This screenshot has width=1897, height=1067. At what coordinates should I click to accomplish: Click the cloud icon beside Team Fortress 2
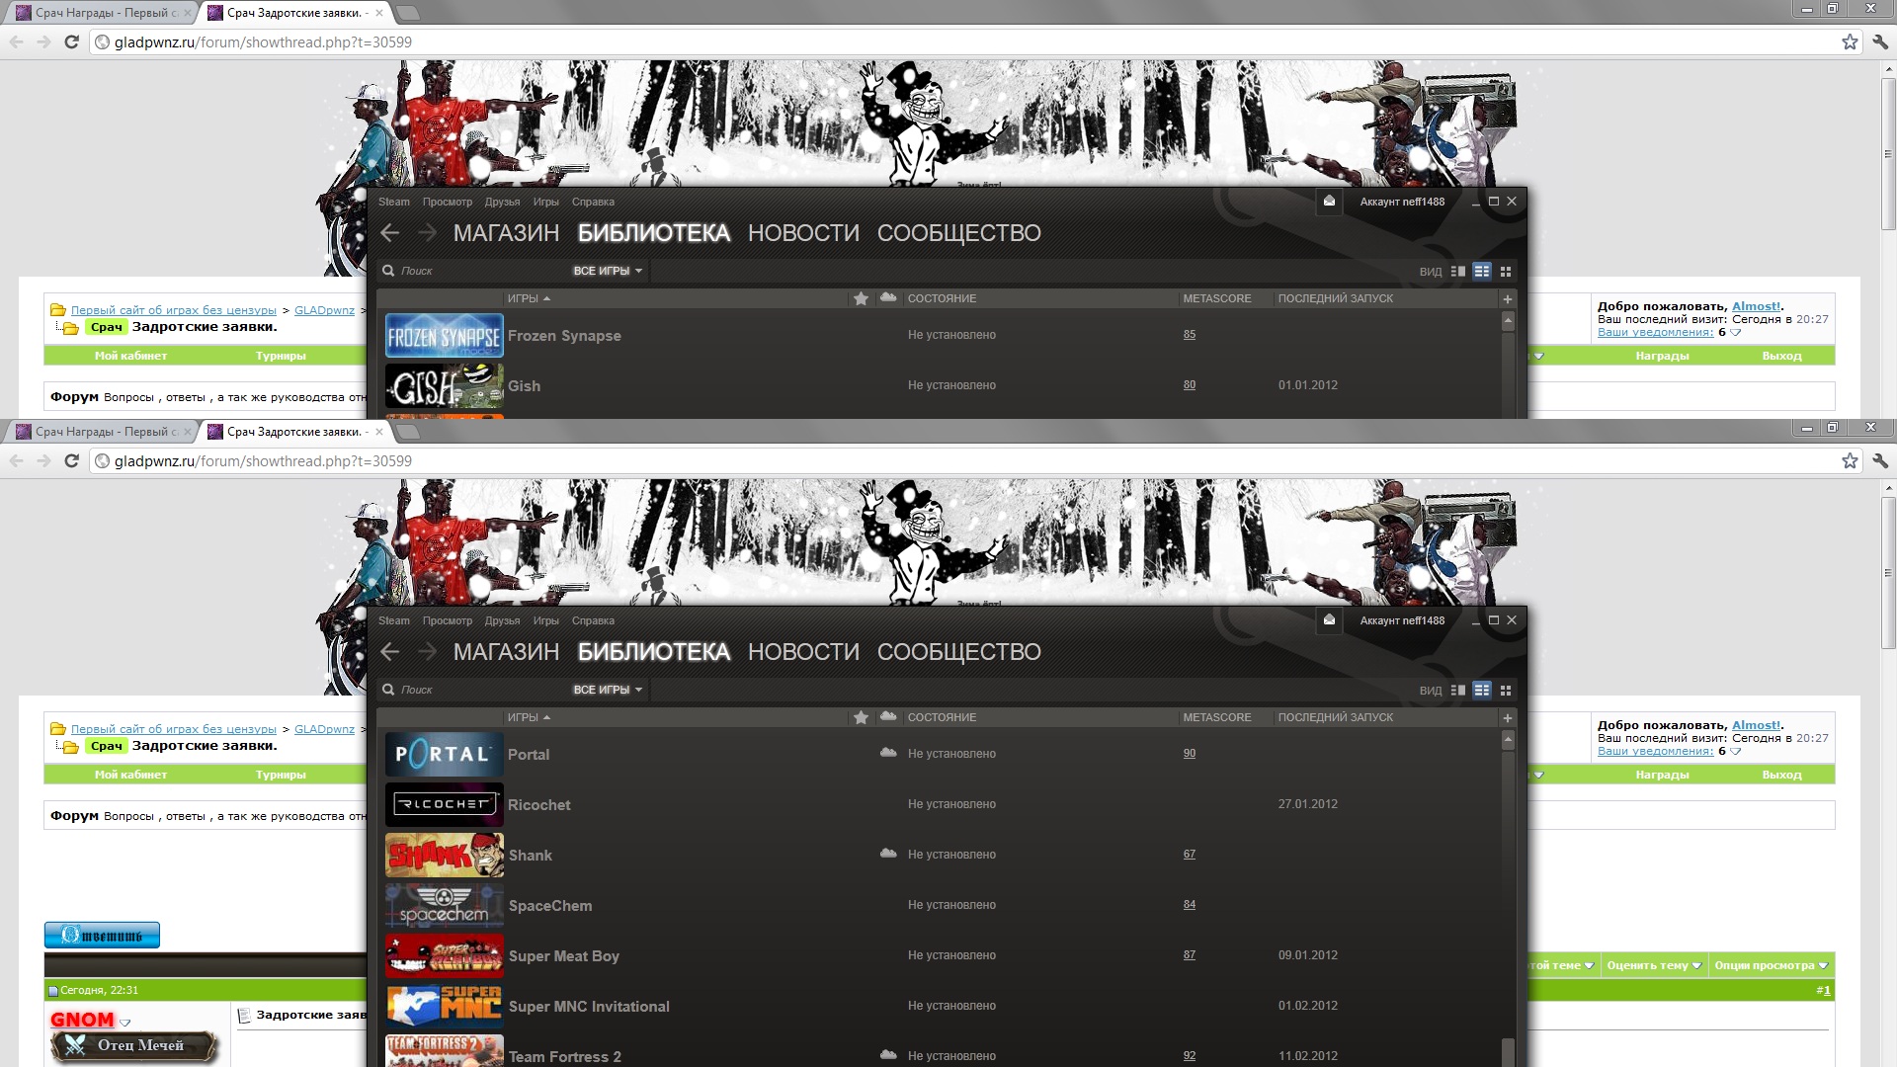(888, 1055)
